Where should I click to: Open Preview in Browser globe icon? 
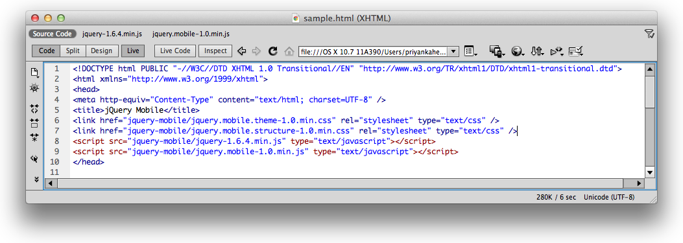click(x=518, y=51)
